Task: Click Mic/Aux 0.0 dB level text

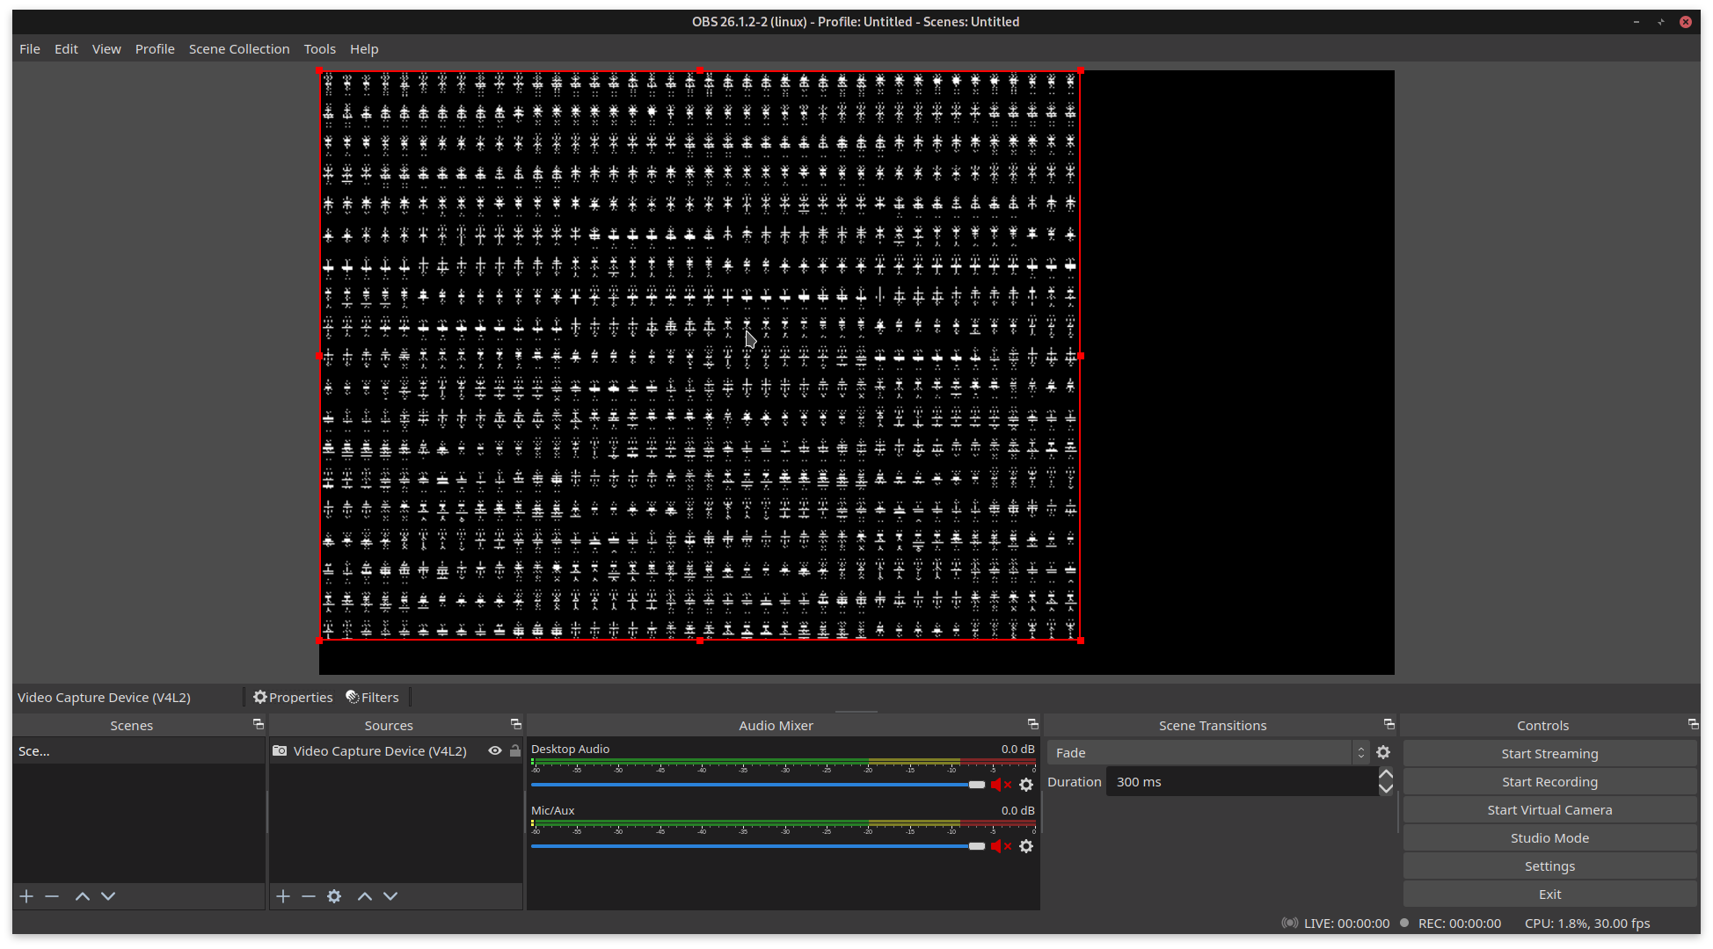Action: 1017,811
